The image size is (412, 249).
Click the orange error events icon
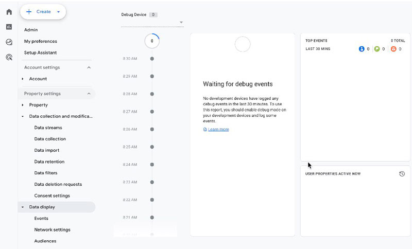[393, 49]
